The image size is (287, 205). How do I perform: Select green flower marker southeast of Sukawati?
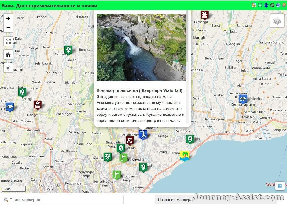click(x=143, y=168)
